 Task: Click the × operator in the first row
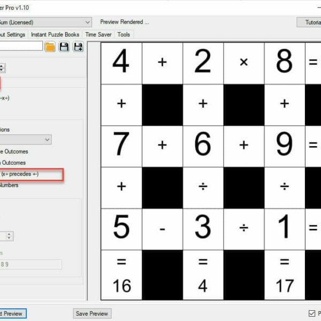pos(244,62)
